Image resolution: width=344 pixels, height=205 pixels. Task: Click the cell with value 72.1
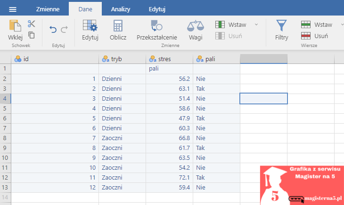(x=169, y=177)
